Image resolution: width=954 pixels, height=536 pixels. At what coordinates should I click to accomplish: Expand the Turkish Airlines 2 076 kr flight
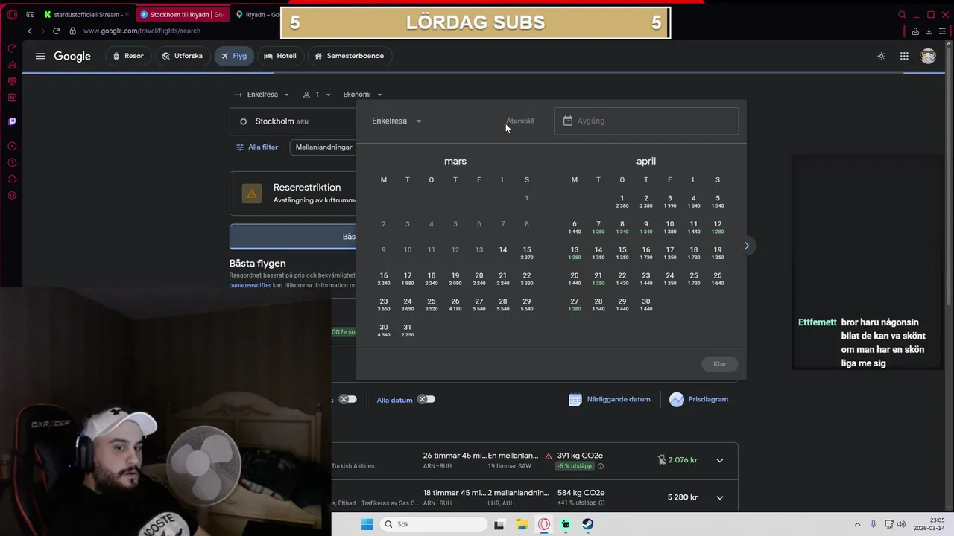click(720, 460)
